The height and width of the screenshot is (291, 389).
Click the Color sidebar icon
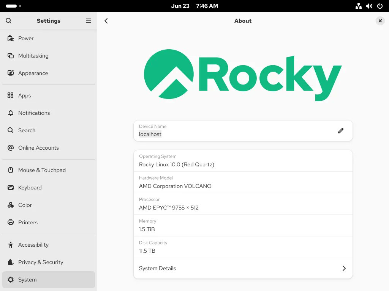coord(10,205)
